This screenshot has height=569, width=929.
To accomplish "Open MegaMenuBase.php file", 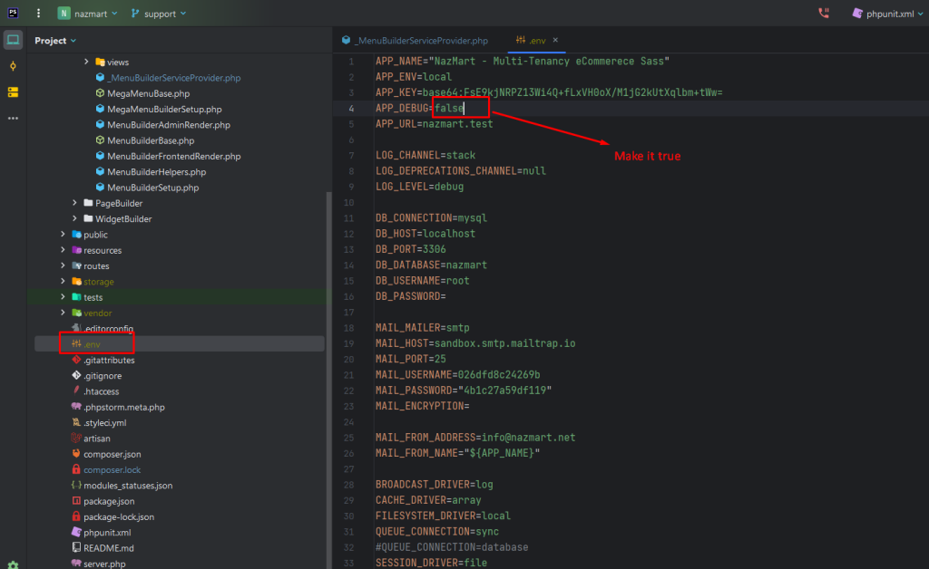I will tap(142, 93).
